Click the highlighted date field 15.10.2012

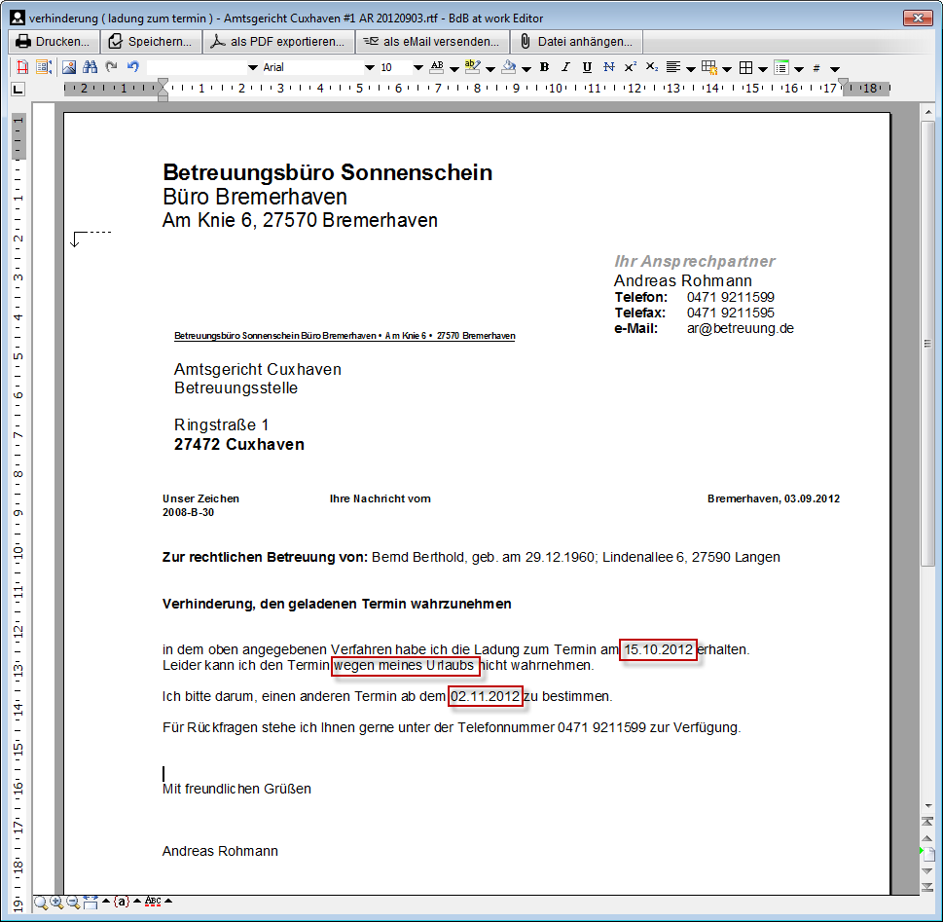coord(659,650)
